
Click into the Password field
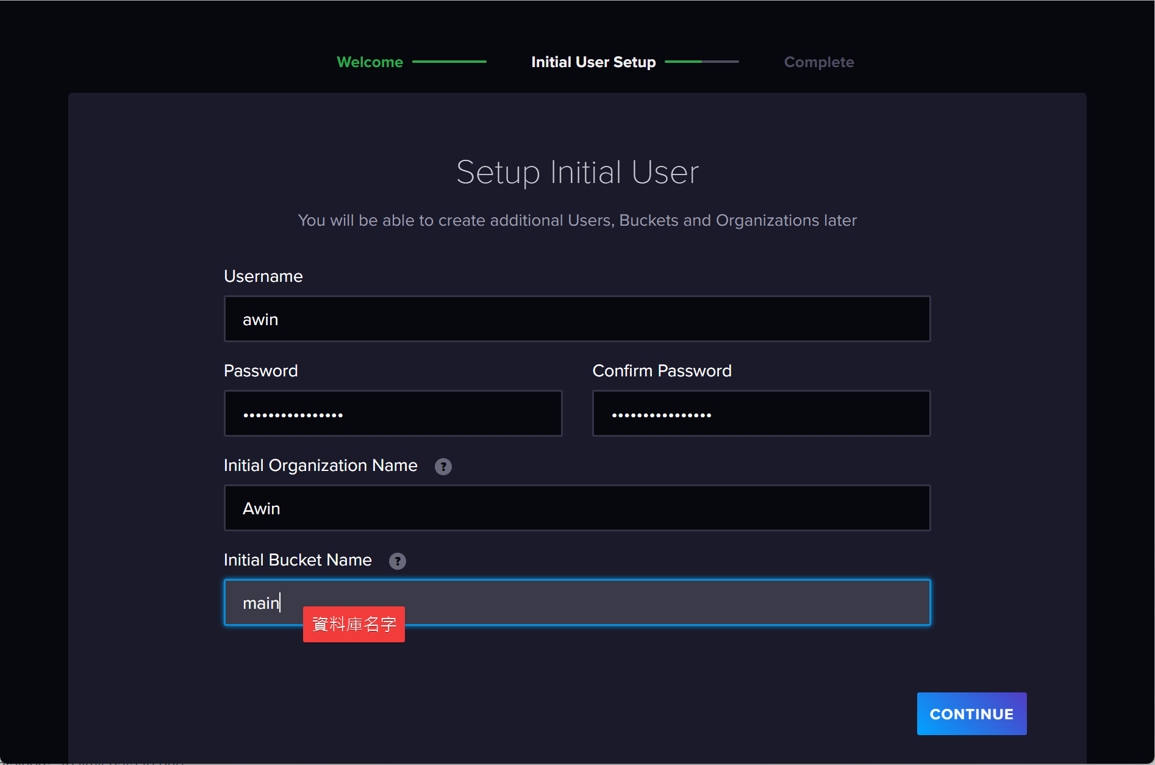pyautogui.click(x=393, y=414)
